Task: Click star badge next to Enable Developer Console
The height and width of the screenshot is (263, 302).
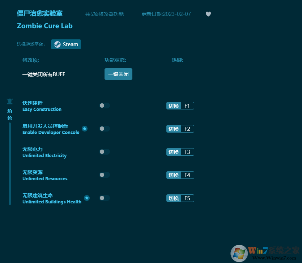Action: pyautogui.click(x=85, y=129)
